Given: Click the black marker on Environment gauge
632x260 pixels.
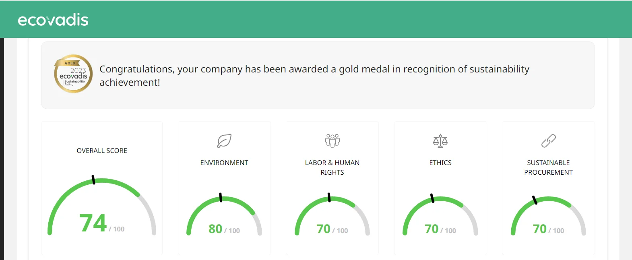Looking at the screenshot, I should click(x=221, y=197).
